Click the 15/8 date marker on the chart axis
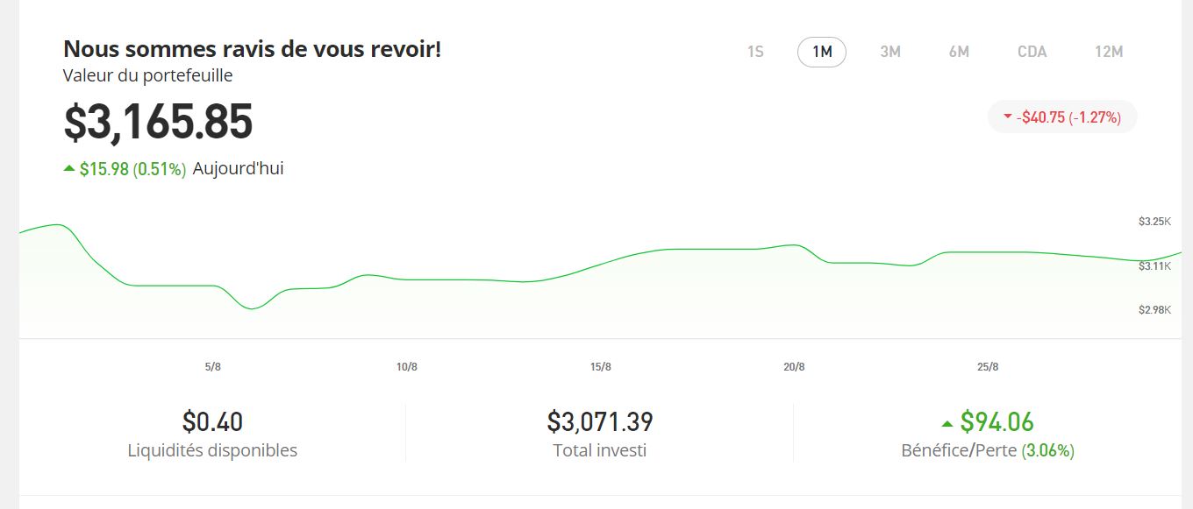This screenshot has height=509, width=1193. (x=601, y=367)
